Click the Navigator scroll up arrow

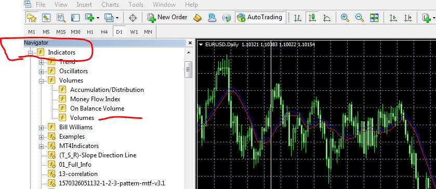(x=189, y=52)
